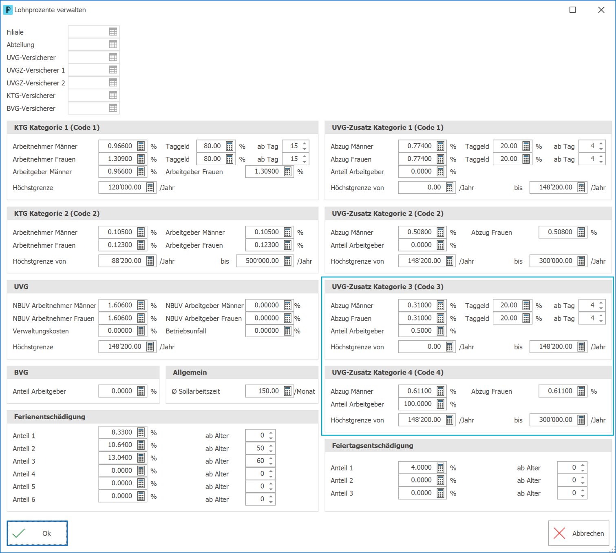Open calculator for Kategorie 4 Anteil Arbeitgeber 100.0000
Image resolution: width=616 pixels, height=553 pixels.
tap(441, 404)
